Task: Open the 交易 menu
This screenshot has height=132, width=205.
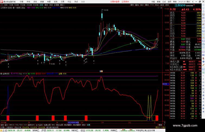Action: [62, 2]
